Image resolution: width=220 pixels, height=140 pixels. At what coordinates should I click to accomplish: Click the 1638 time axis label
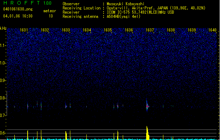tap(171, 30)
